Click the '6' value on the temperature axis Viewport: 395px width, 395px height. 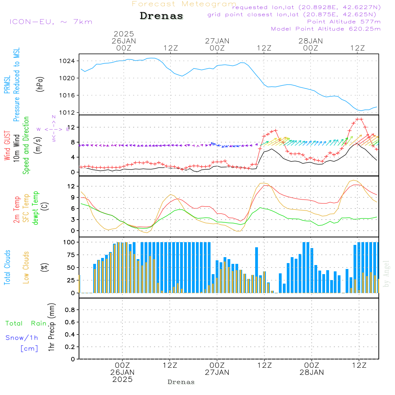pyautogui.click(x=73, y=209)
